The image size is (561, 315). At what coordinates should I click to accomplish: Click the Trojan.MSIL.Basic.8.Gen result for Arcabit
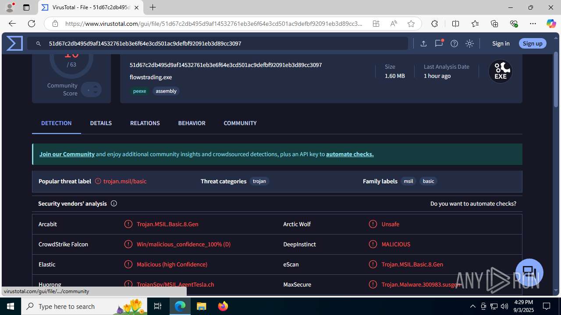167,224
